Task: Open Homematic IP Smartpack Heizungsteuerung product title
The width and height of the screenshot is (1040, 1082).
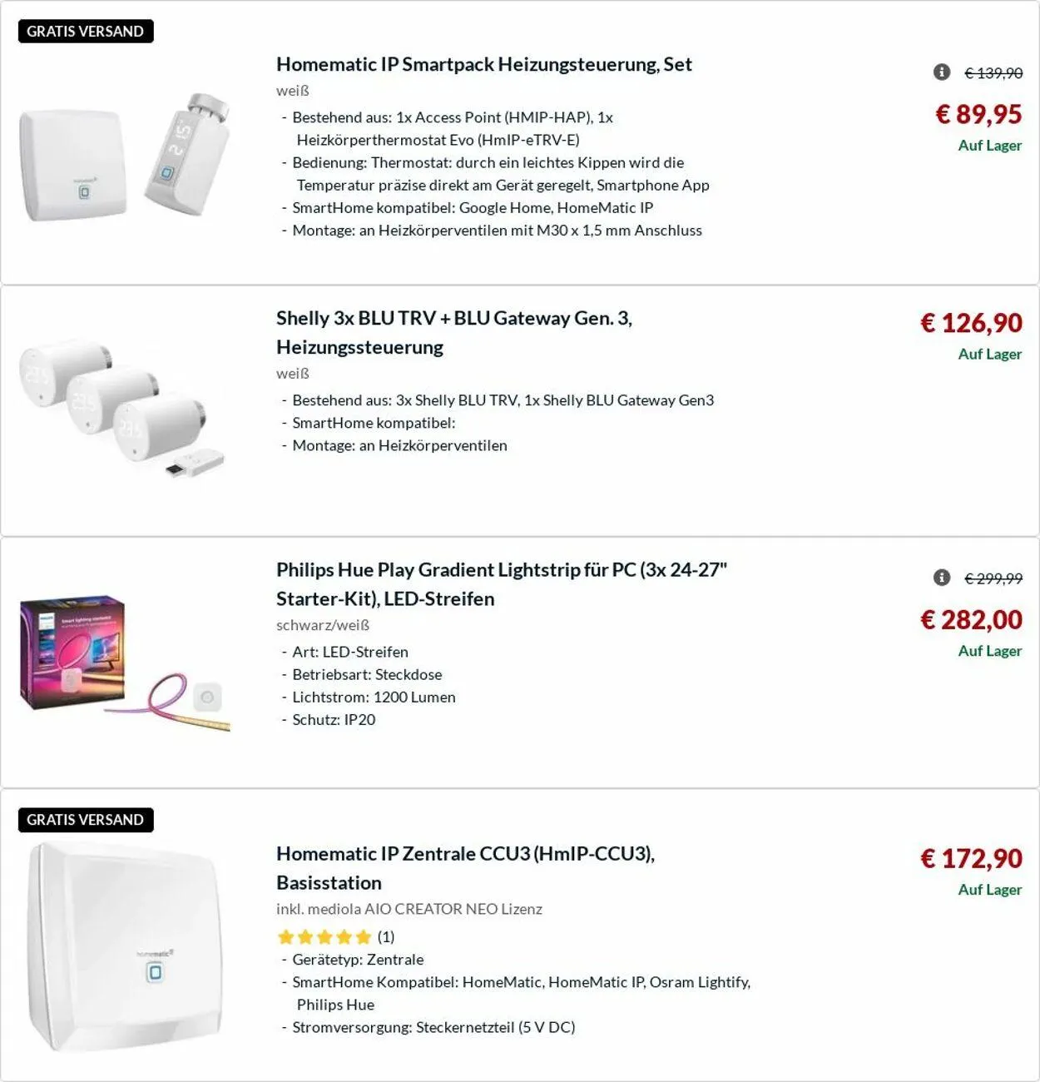Action: 483,64
